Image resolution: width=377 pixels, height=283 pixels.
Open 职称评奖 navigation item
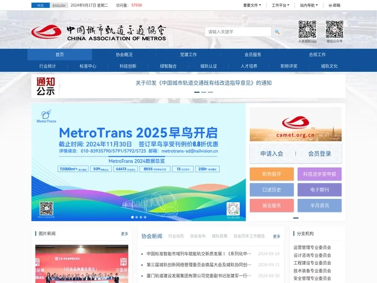pyautogui.click(x=289, y=66)
